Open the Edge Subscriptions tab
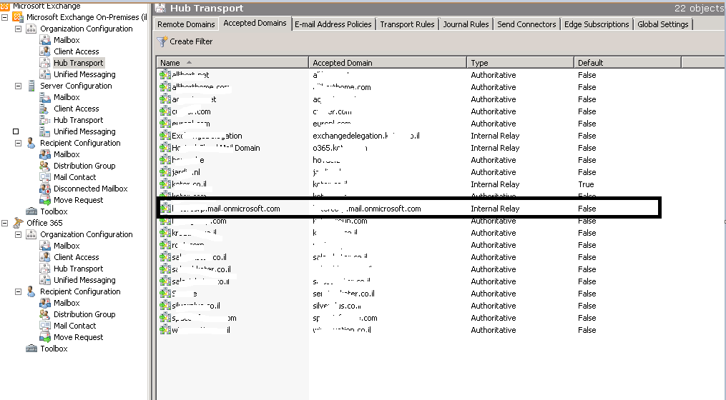The image size is (726, 400). pos(597,24)
